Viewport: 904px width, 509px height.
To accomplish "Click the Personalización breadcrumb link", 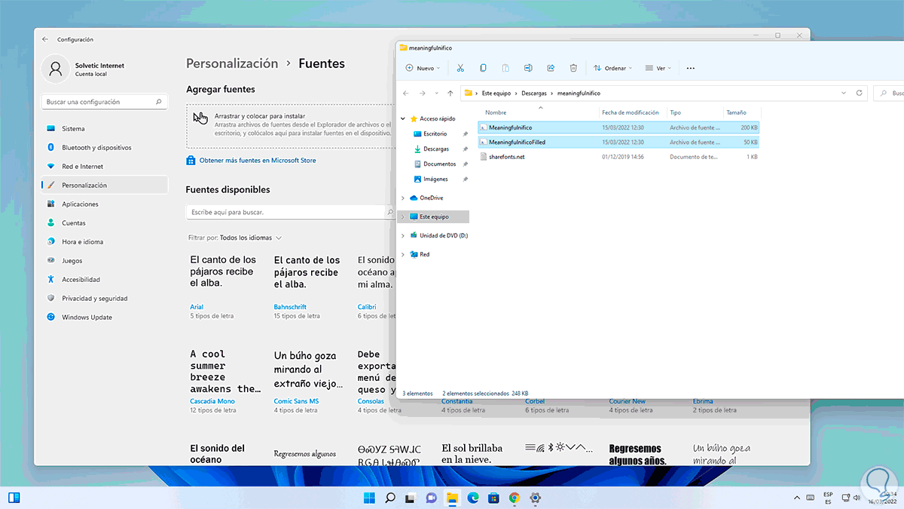I will [232, 64].
